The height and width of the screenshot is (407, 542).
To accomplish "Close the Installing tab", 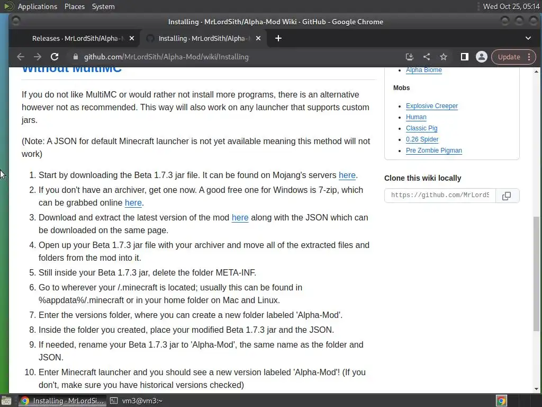I will point(258,38).
